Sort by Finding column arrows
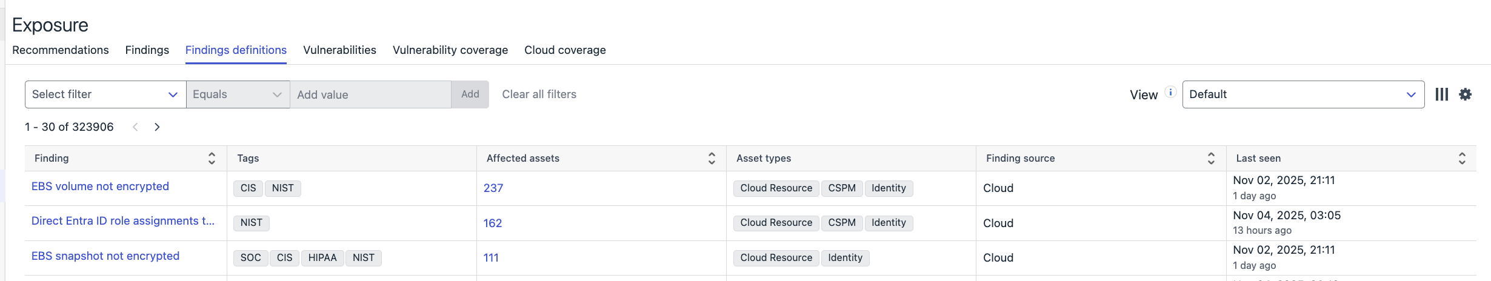The width and height of the screenshot is (1491, 281). 212,158
